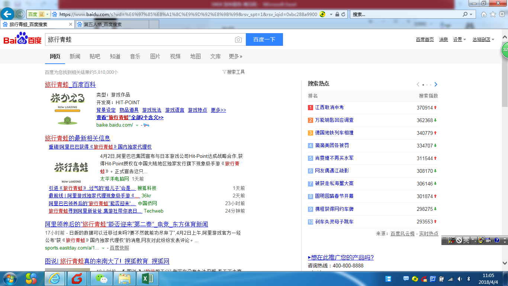Toggle the IME punctuation mode button
This screenshot has height=286, width=508.
473,241
